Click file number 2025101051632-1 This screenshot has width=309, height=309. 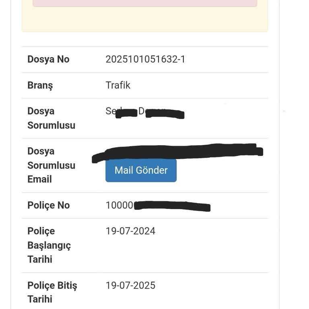pyautogui.click(x=145, y=59)
